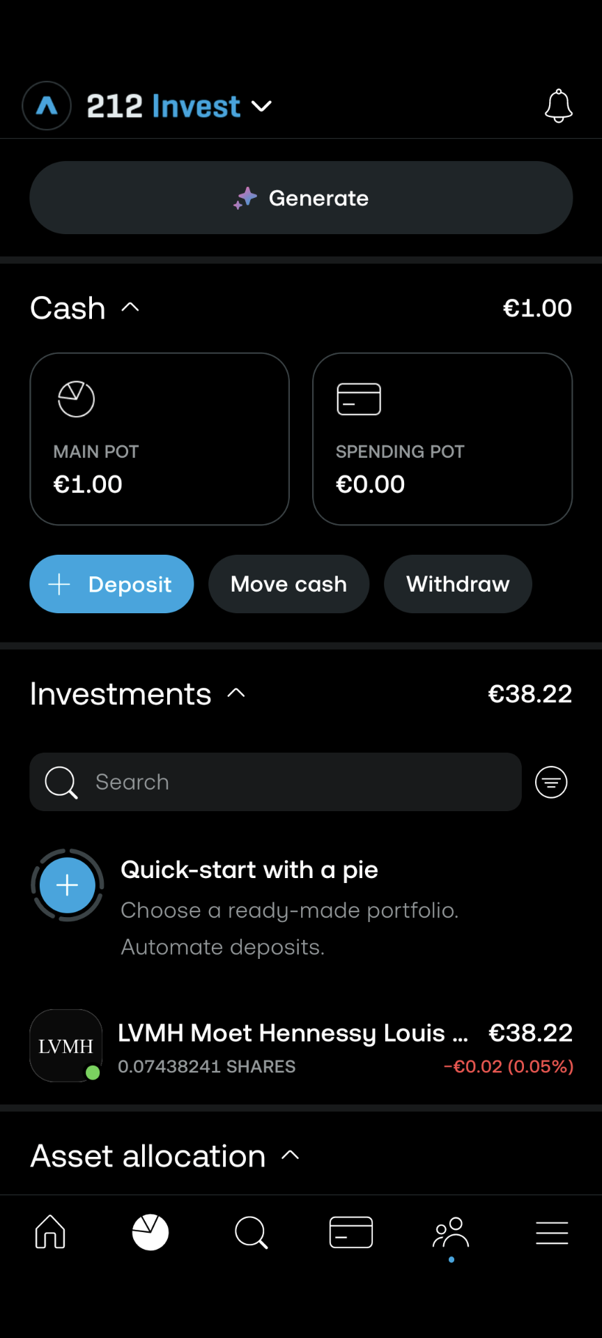Open the investments filter icon
The width and height of the screenshot is (602, 1338).
tap(551, 782)
